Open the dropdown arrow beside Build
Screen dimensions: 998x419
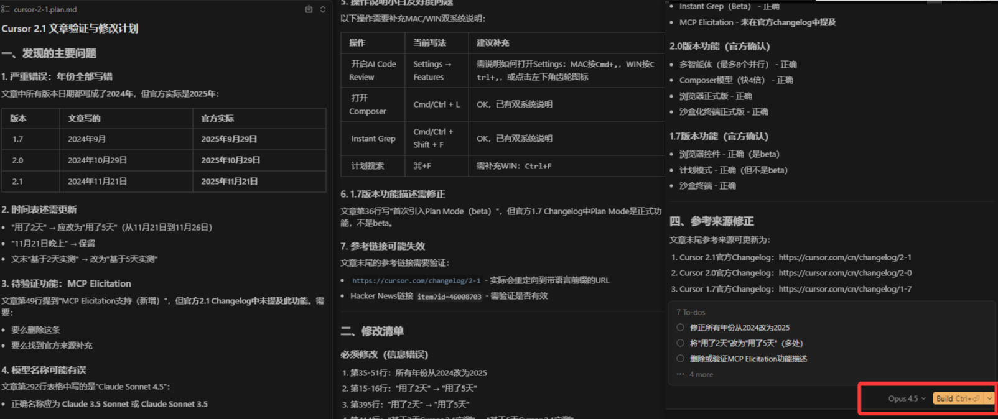[989, 398]
